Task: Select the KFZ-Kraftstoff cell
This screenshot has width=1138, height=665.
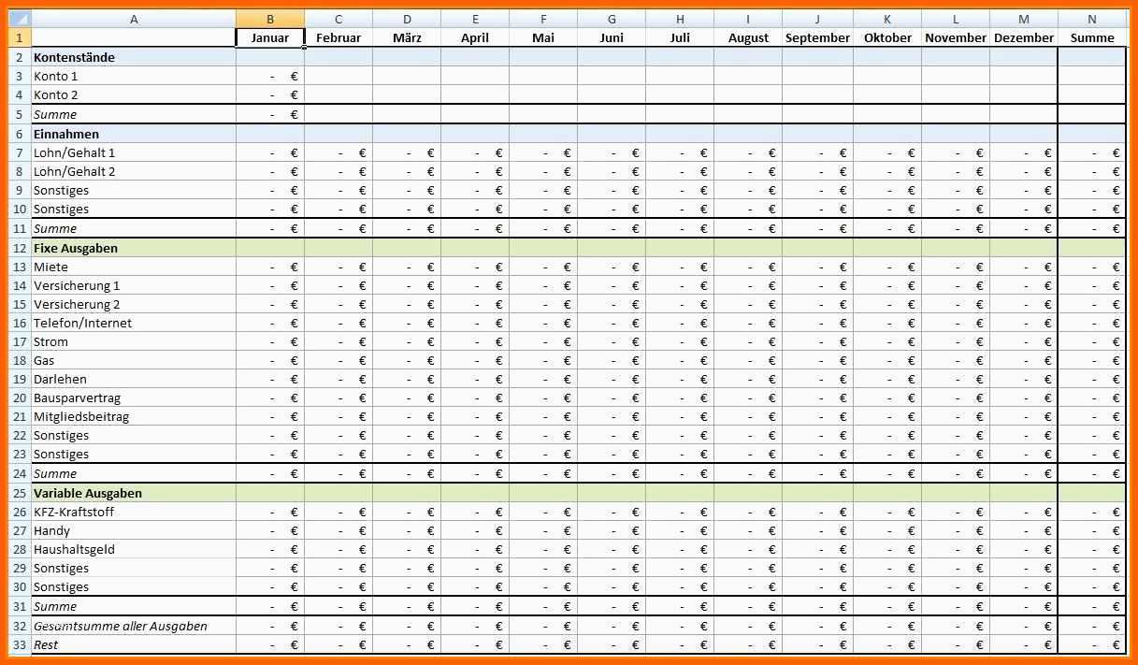Action: pos(134,512)
